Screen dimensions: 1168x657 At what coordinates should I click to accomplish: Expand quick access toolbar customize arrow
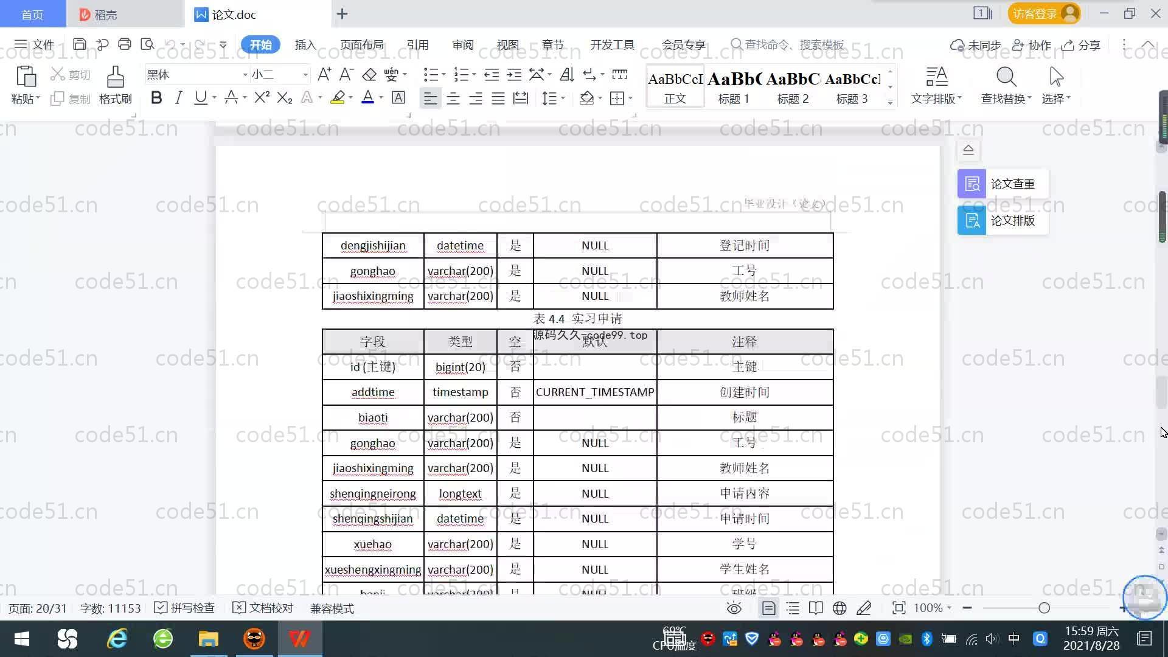223,44
